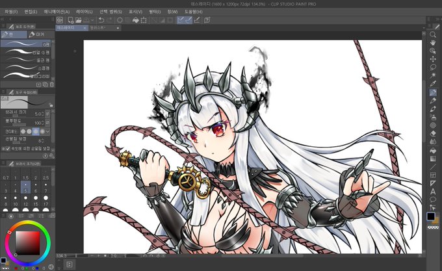This screenshot has width=442, height=271.
Task: Select the third (highlighted) anti-aliasing option
Action: (36, 131)
